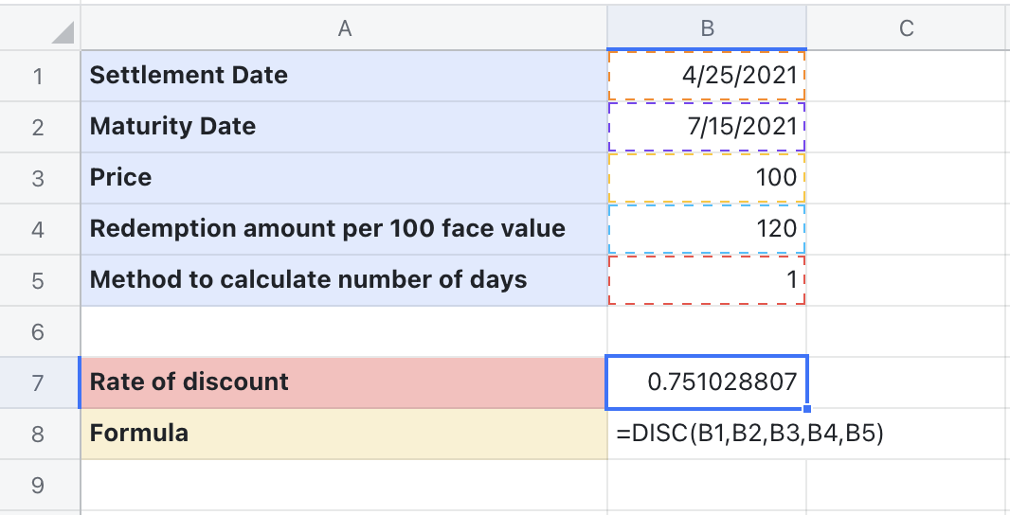Click the 'Settlement Date' cell
Image resolution: width=1010 pixels, height=515 pixels.
point(344,76)
